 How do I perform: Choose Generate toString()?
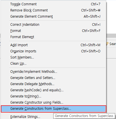54,96
